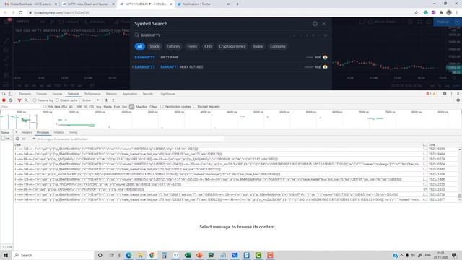Clear messages icon in Messages pane
This screenshot has width=462, height=260.
click(17, 139)
